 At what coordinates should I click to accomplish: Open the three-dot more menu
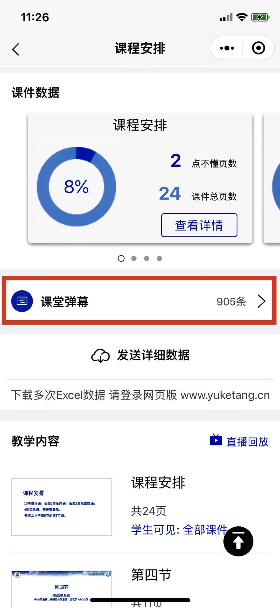pos(227,48)
